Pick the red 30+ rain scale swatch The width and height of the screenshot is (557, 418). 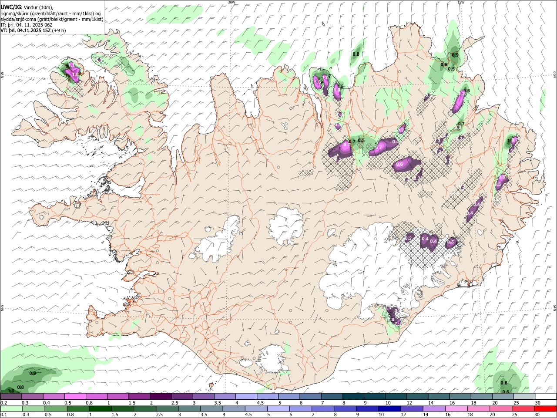click(546, 409)
